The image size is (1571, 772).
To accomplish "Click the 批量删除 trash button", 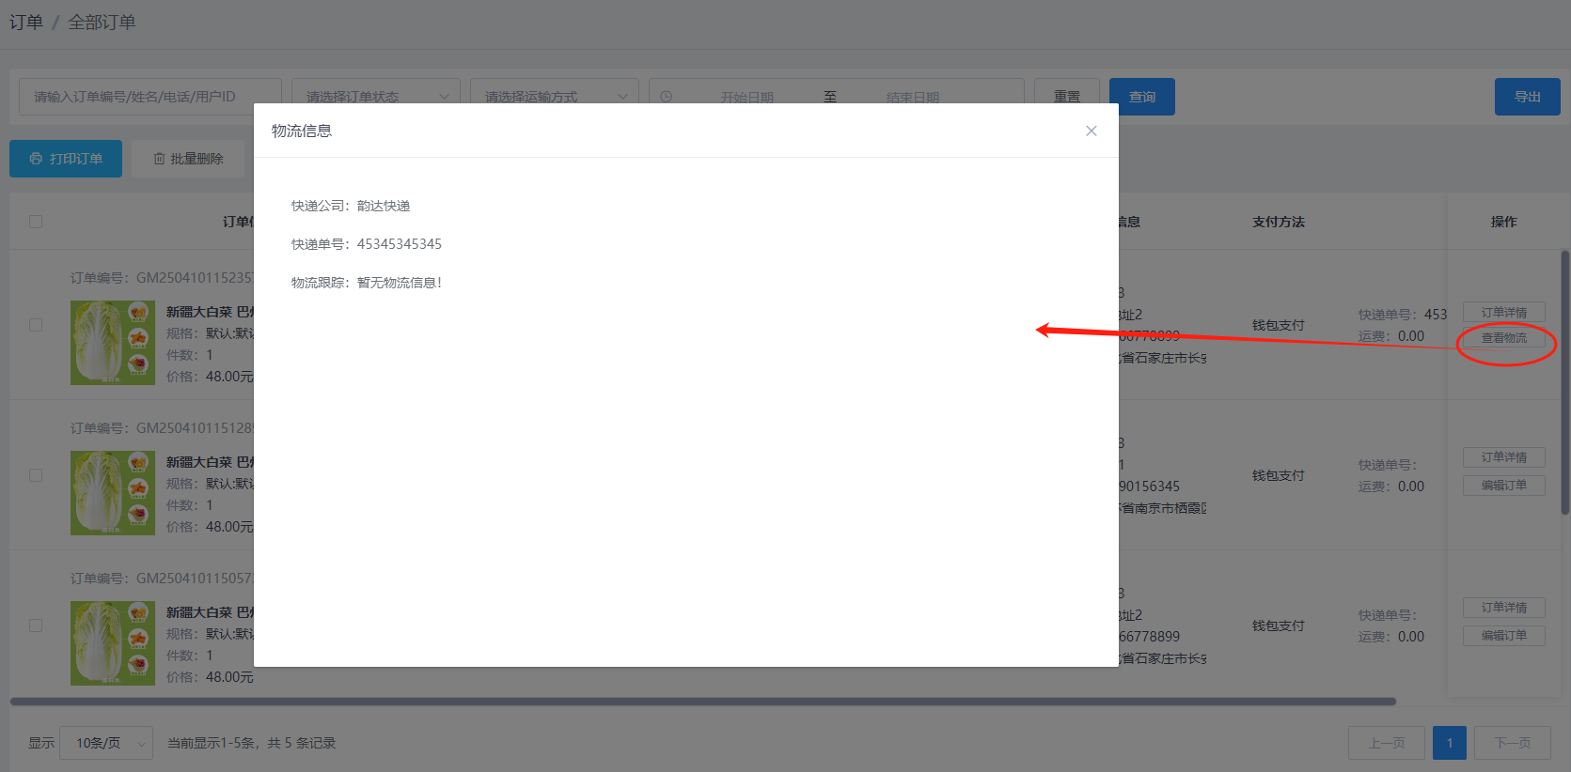I will coord(188,159).
